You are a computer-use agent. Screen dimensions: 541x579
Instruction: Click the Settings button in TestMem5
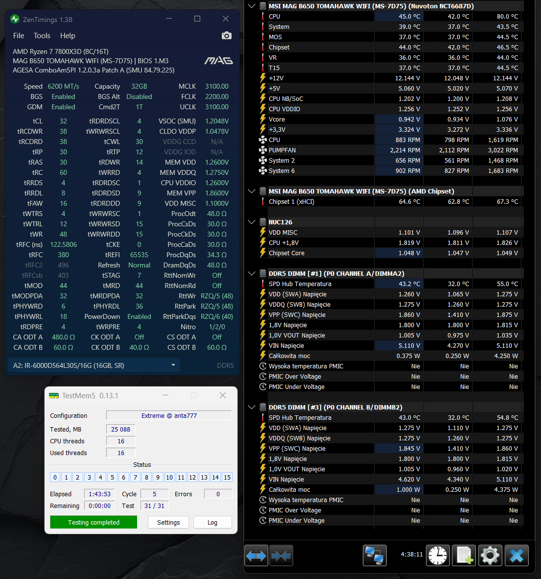[168, 522]
